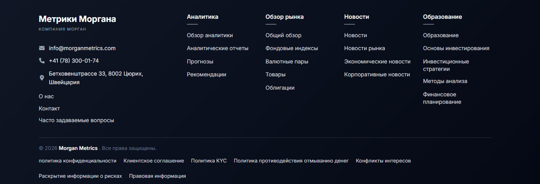Open Экономические новости link
Viewport: 540px width, 184px height.
pos(377,61)
